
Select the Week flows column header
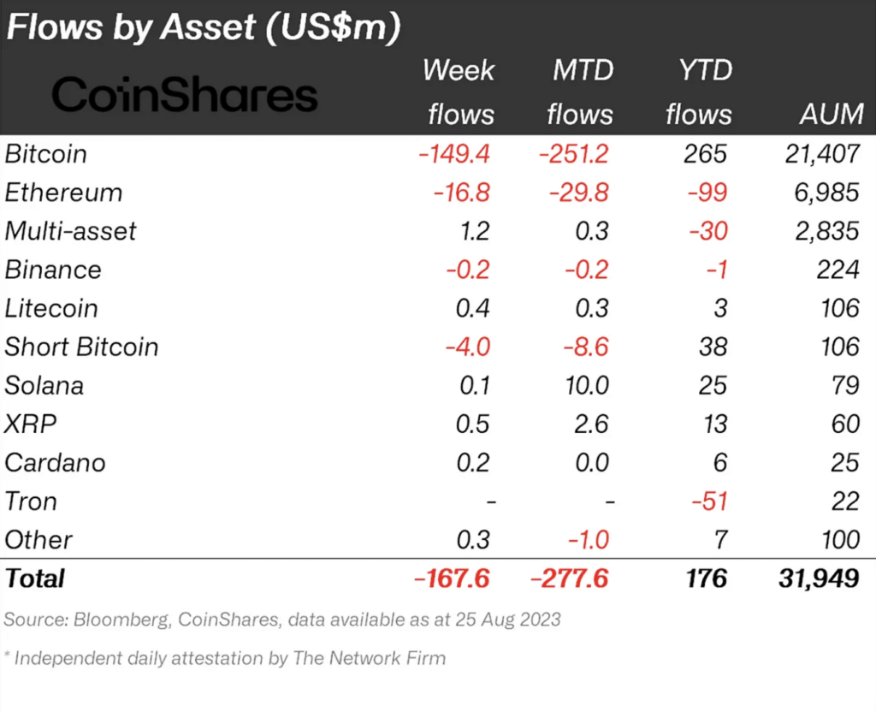click(x=459, y=92)
